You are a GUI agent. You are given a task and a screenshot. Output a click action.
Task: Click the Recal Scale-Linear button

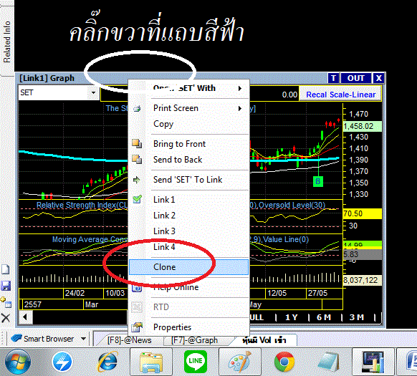tap(340, 95)
